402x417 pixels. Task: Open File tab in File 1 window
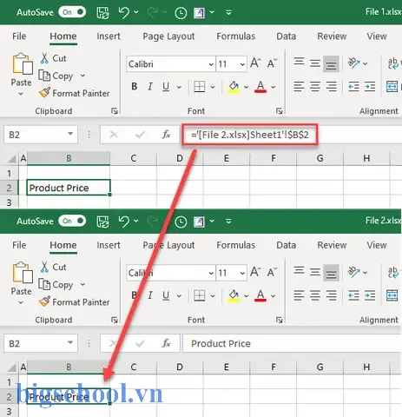[x=19, y=36]
